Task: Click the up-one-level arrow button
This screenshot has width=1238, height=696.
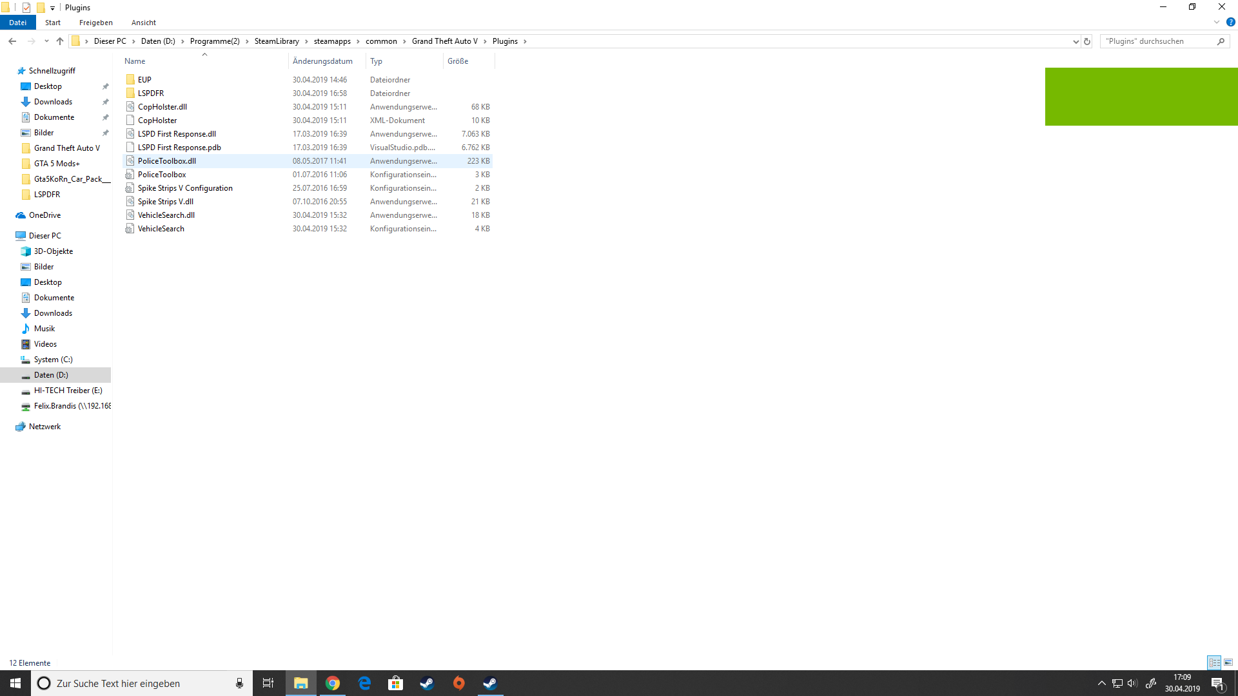Action: point(60,41)
